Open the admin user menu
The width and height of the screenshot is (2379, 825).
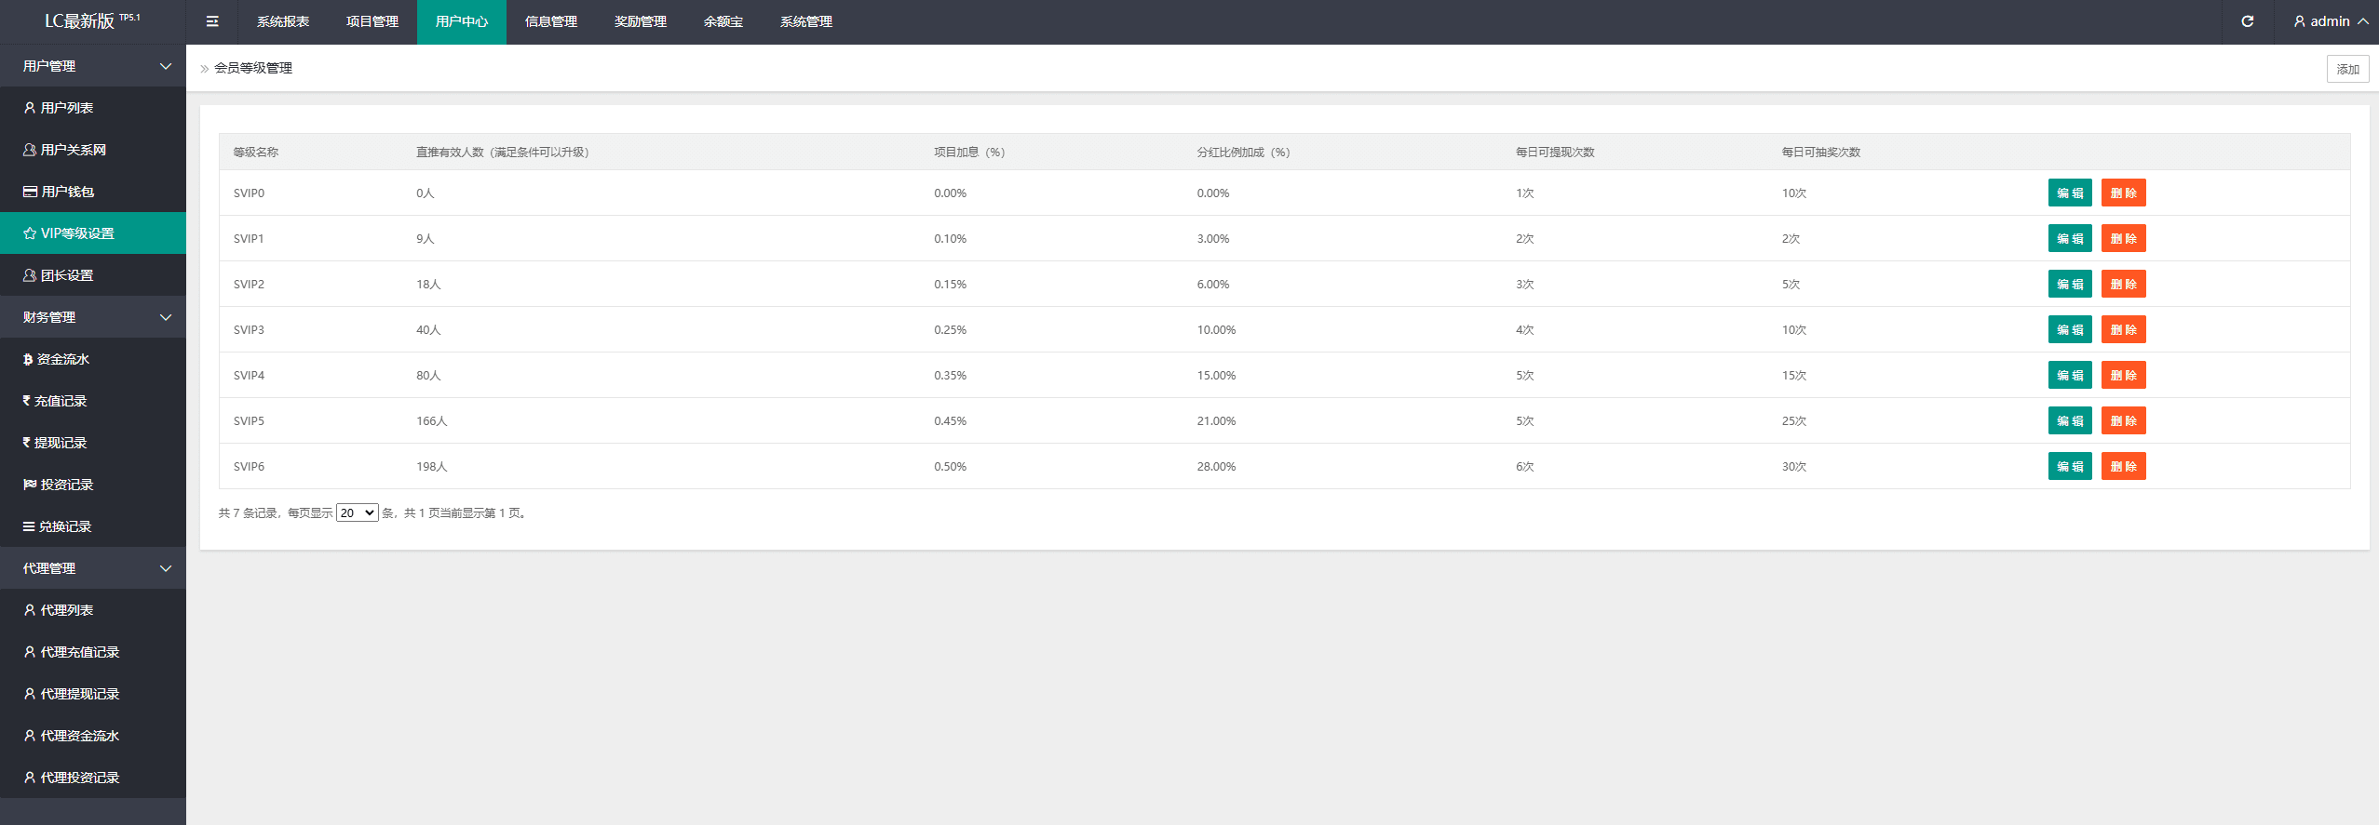(2331, 21)
